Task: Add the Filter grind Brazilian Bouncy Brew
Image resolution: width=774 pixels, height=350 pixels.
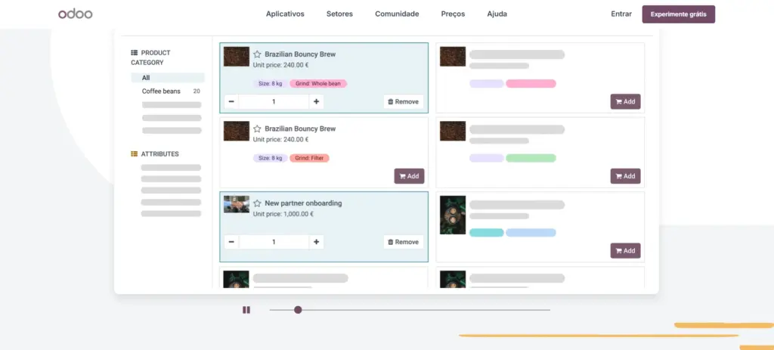Action: coord(409,176)
